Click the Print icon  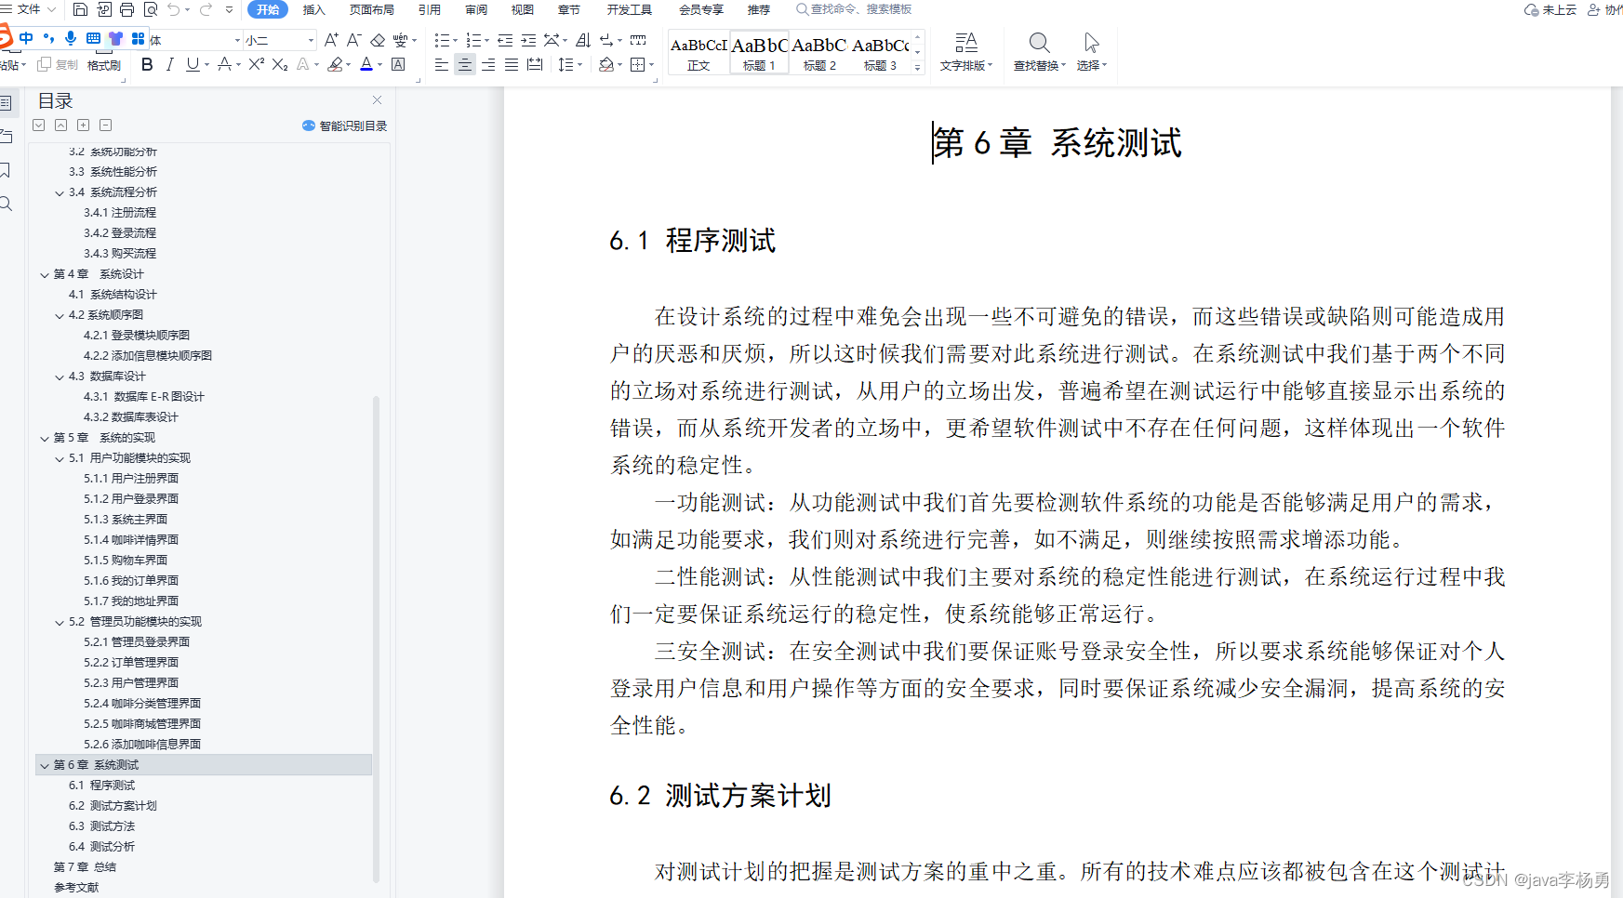126,10
